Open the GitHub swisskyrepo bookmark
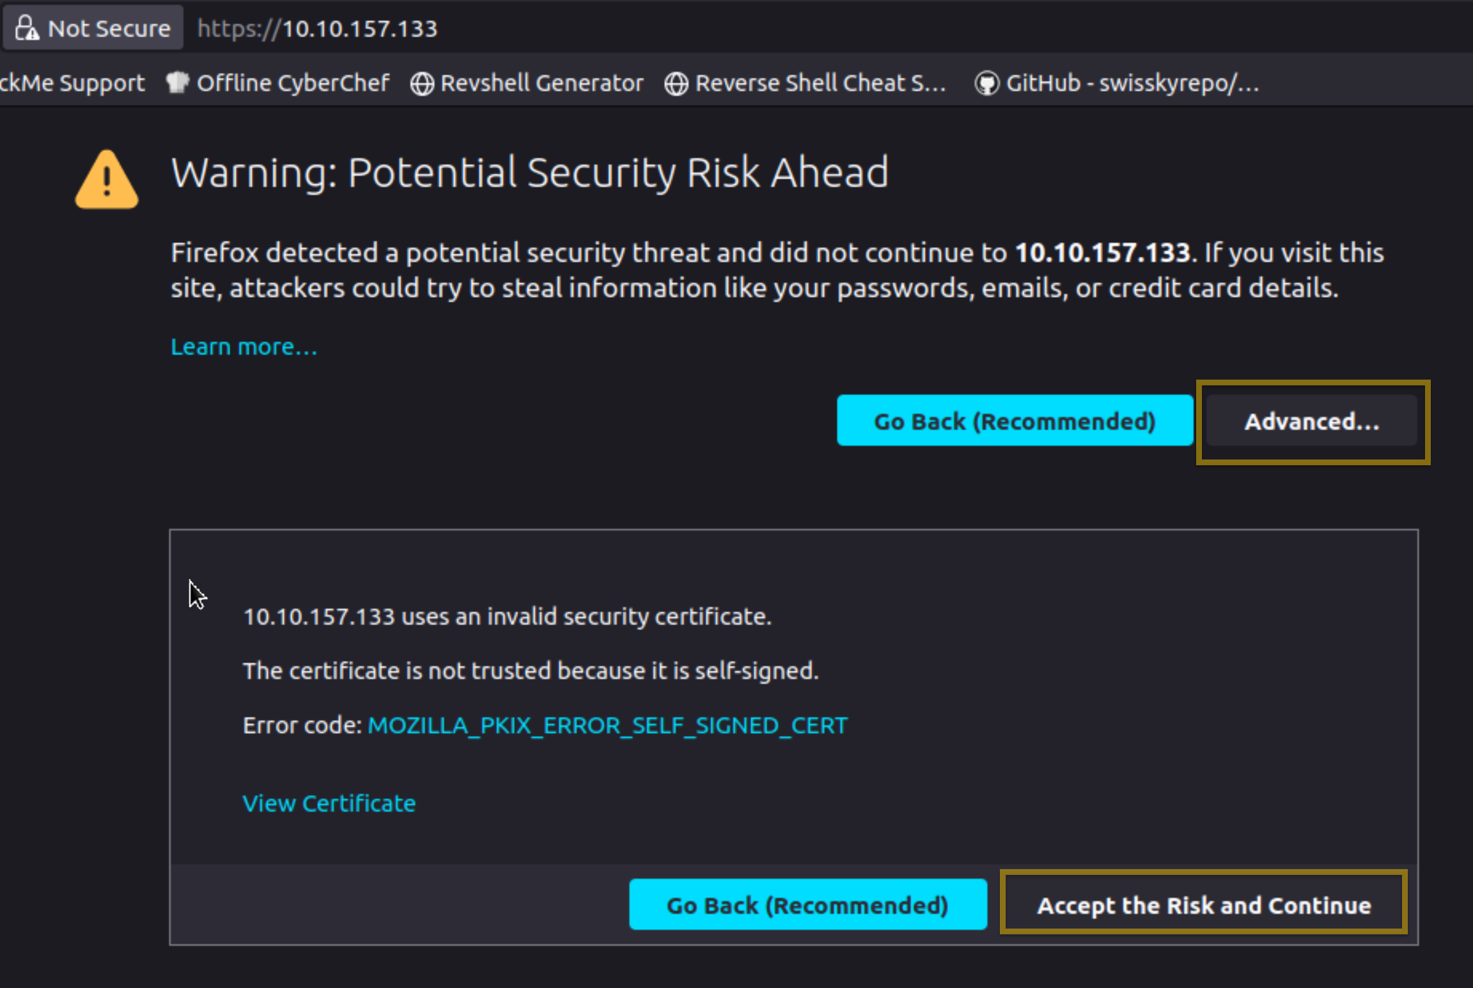The height and width of the screenshot is (988, 1473). [1132, 83]
